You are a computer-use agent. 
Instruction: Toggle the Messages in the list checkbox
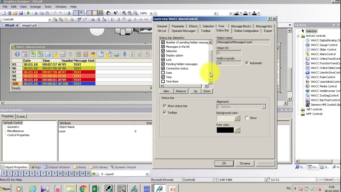163,47
